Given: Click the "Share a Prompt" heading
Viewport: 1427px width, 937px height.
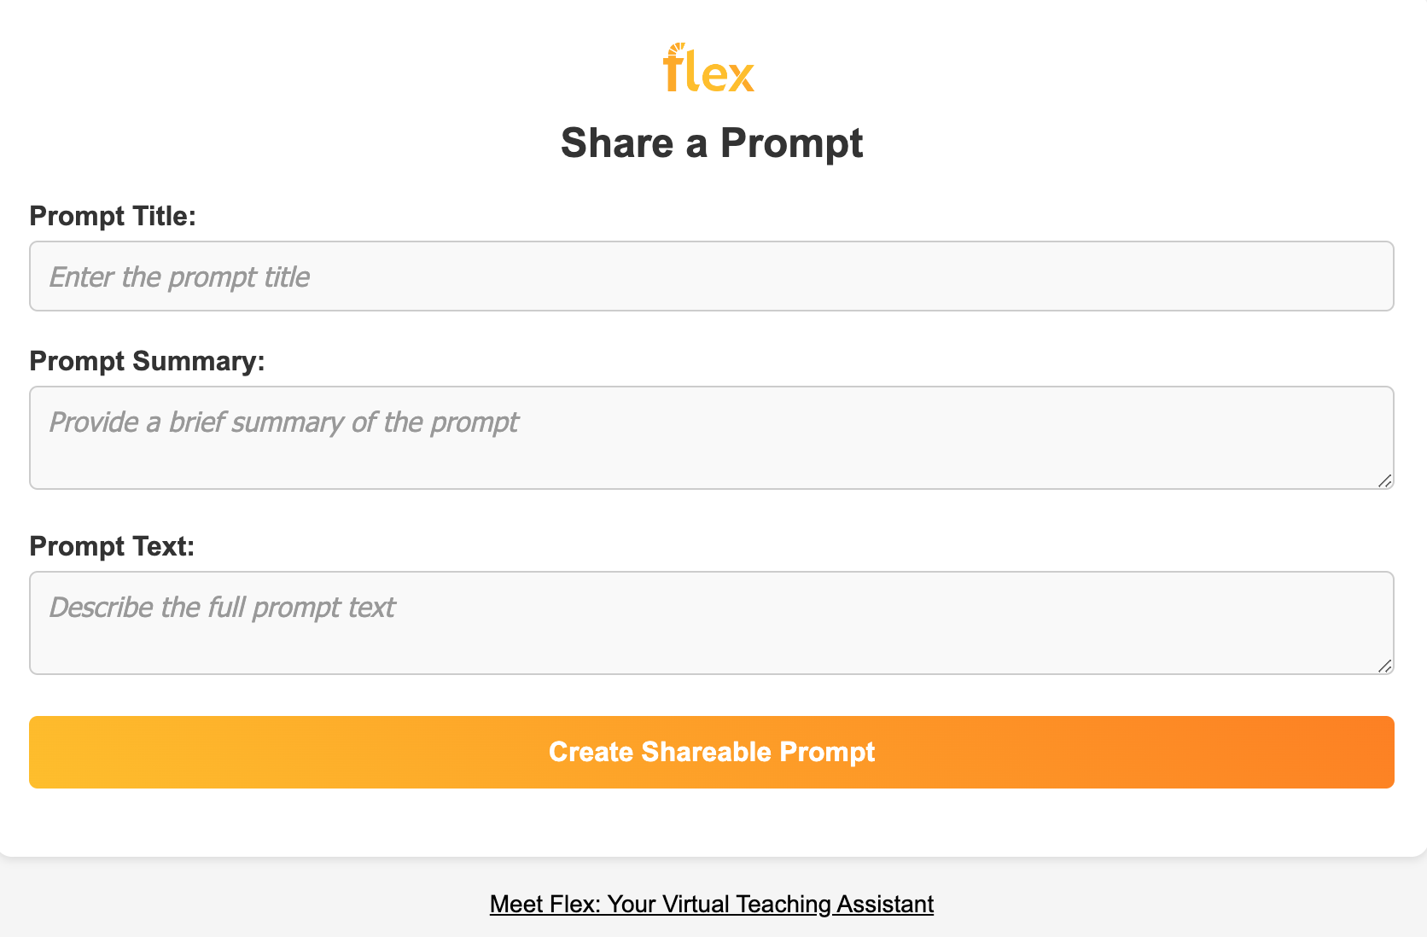Looking at the screenshot, I should [711, 143].
